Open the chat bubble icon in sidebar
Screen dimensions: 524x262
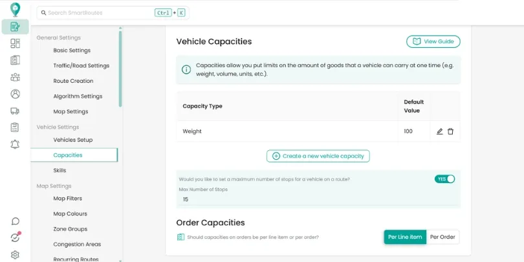(15, 221)
